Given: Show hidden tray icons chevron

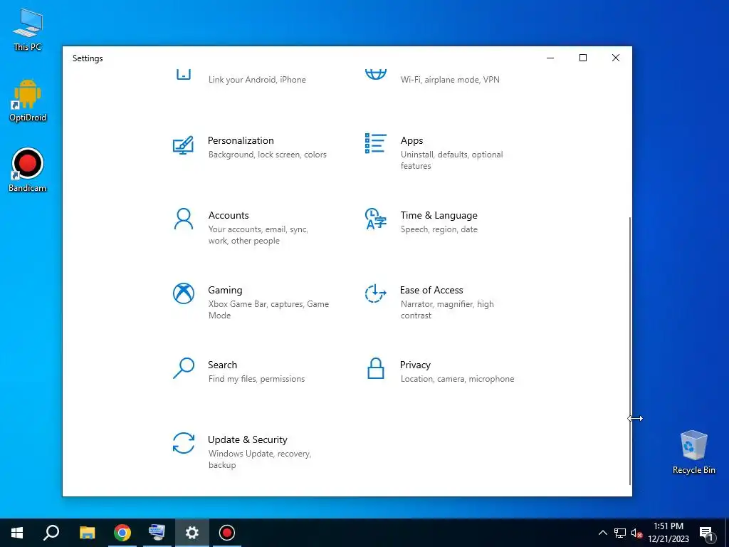Looking at the screenshot, I should (x=602, y=533).
